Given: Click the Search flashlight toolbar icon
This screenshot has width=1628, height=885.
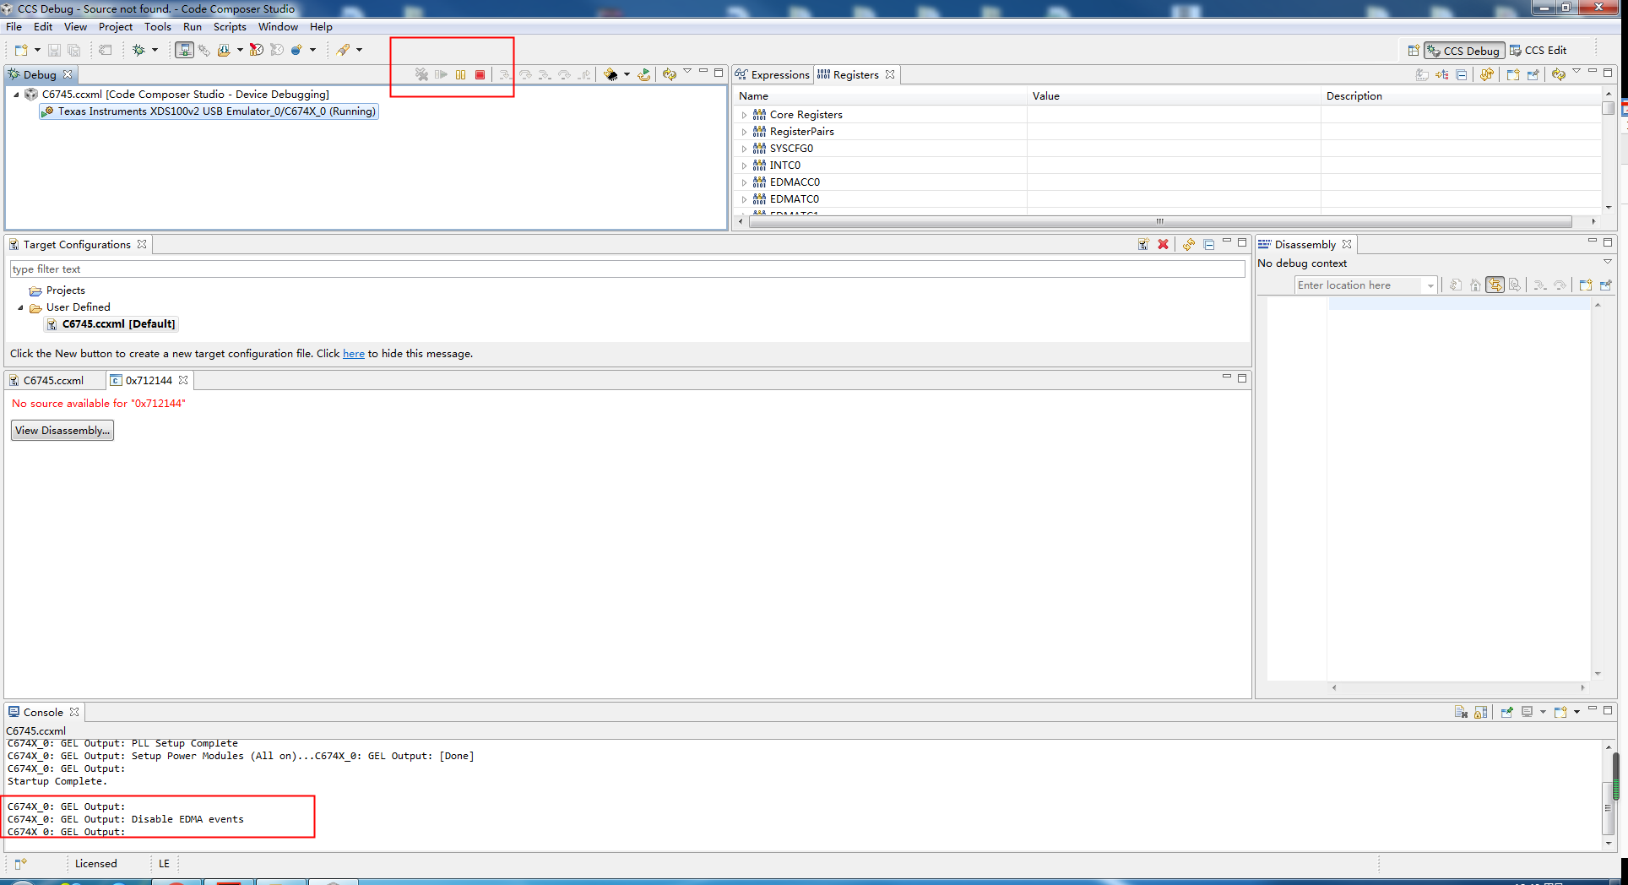Looking at the screenshot, I should [x=343, y=50].
